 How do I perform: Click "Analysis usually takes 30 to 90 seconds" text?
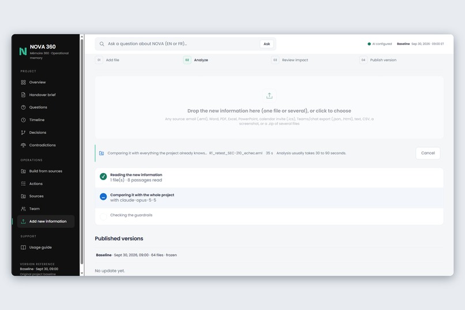coord(311,153)
